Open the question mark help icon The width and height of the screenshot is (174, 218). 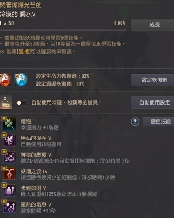coord(135,122)
